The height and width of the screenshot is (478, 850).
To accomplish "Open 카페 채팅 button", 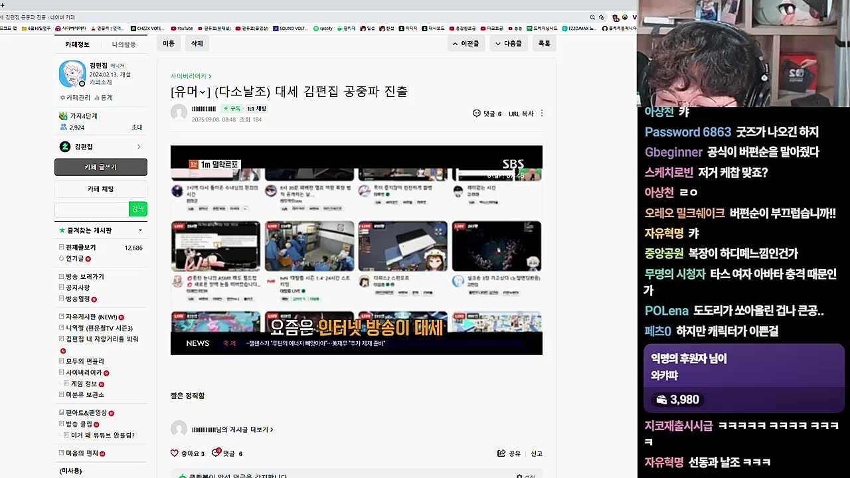I will (101, 189).
